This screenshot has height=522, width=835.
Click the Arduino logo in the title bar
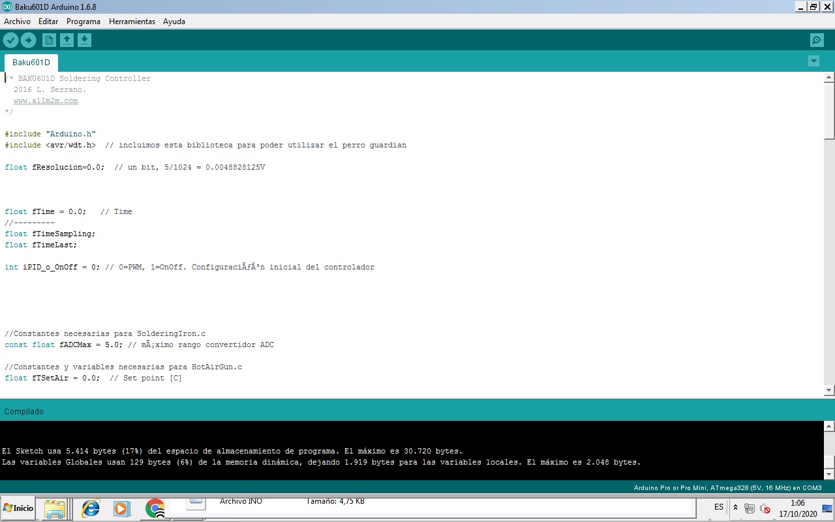pos(7,7)
